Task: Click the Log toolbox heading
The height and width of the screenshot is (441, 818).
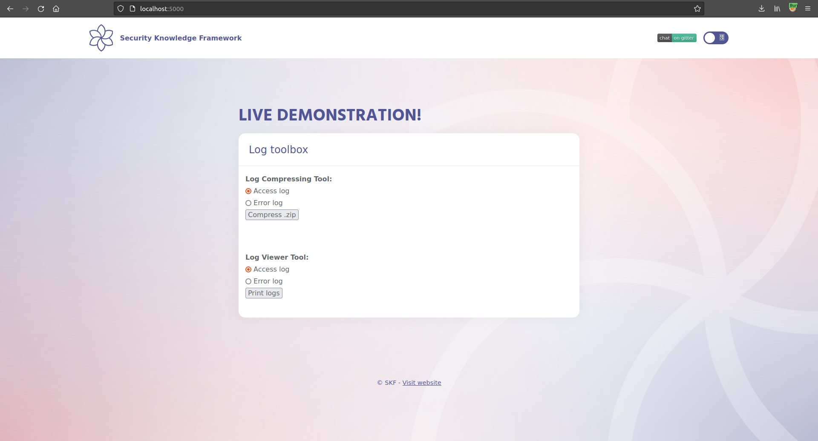Action: pyautogui.click(x=278, y=149)
